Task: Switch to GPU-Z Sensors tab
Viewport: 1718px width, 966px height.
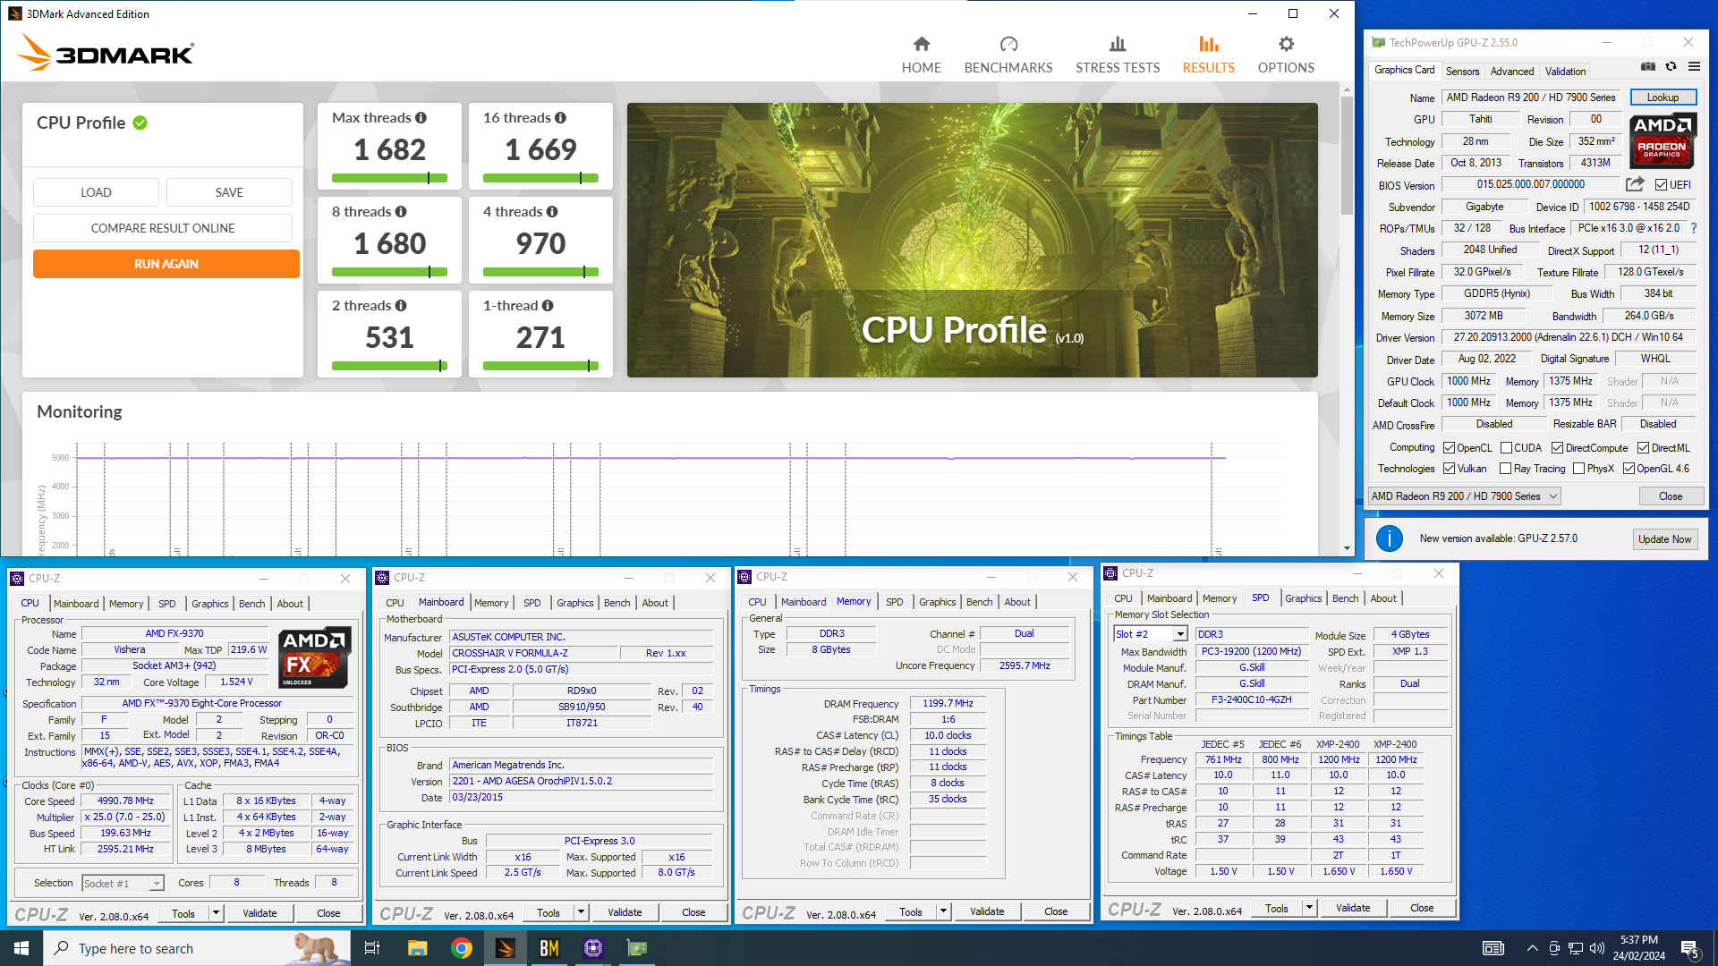Action: pos(1462,71)
